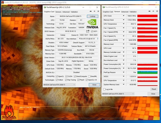
Task: Toggle the UEFI checkbox
Action: click(x=92, y=31)
